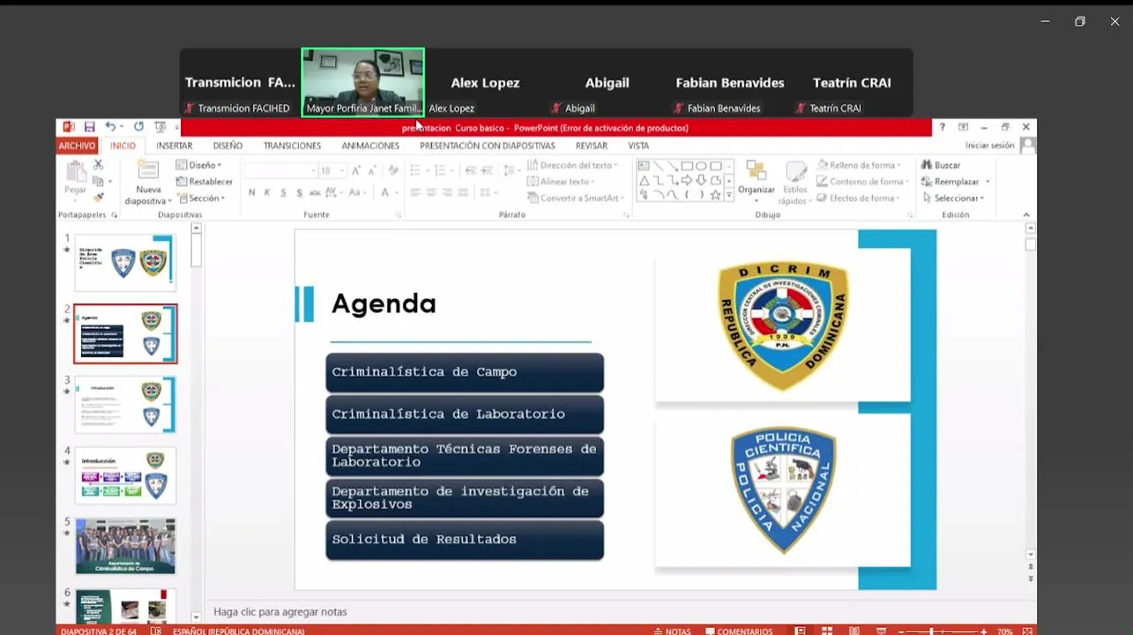
Task: Click the Restablecer button
Action: pos(204,182)
